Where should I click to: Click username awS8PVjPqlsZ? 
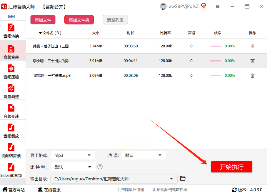pyautogui.click(x=184, y=6)
